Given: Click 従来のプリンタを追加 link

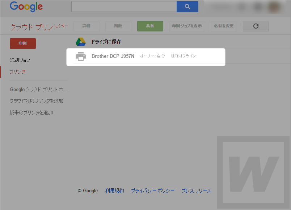Looking at the screenshot, I should click(31, 112).
